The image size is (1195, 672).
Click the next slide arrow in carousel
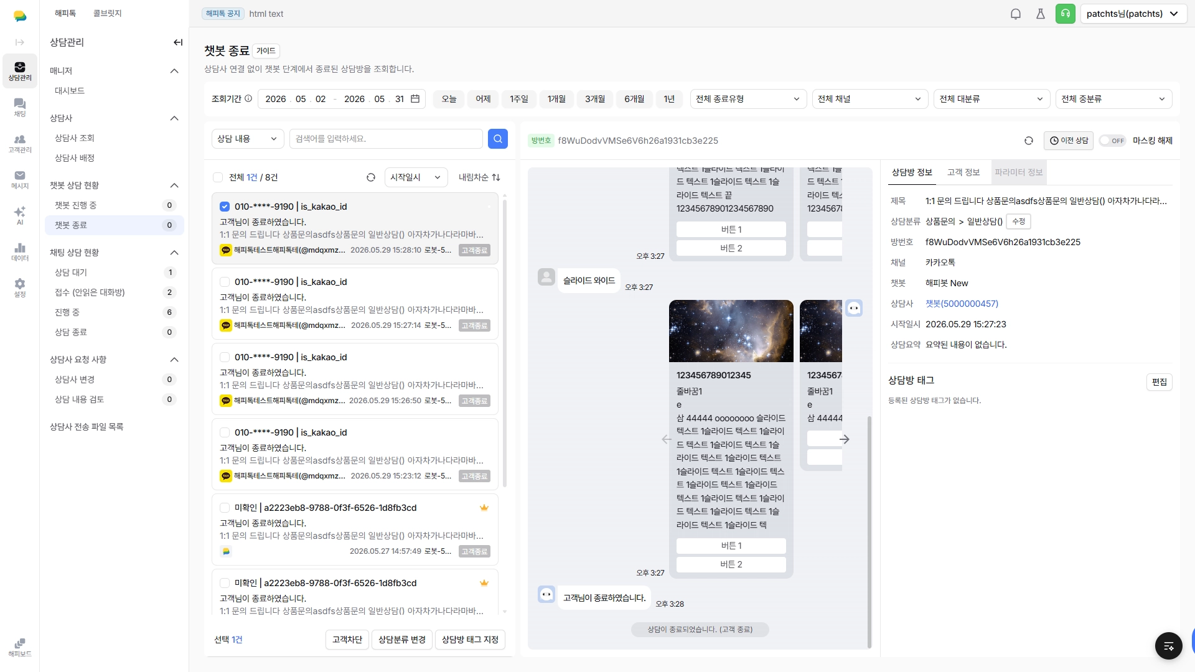coord(844,439)
